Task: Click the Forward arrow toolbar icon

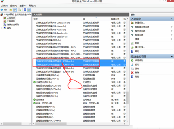Action: [6, 10]
